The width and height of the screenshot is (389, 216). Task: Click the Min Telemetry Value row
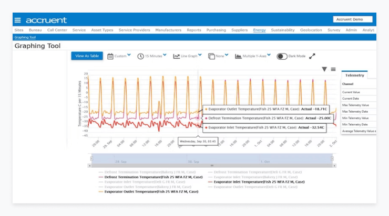tap(359, 118)
